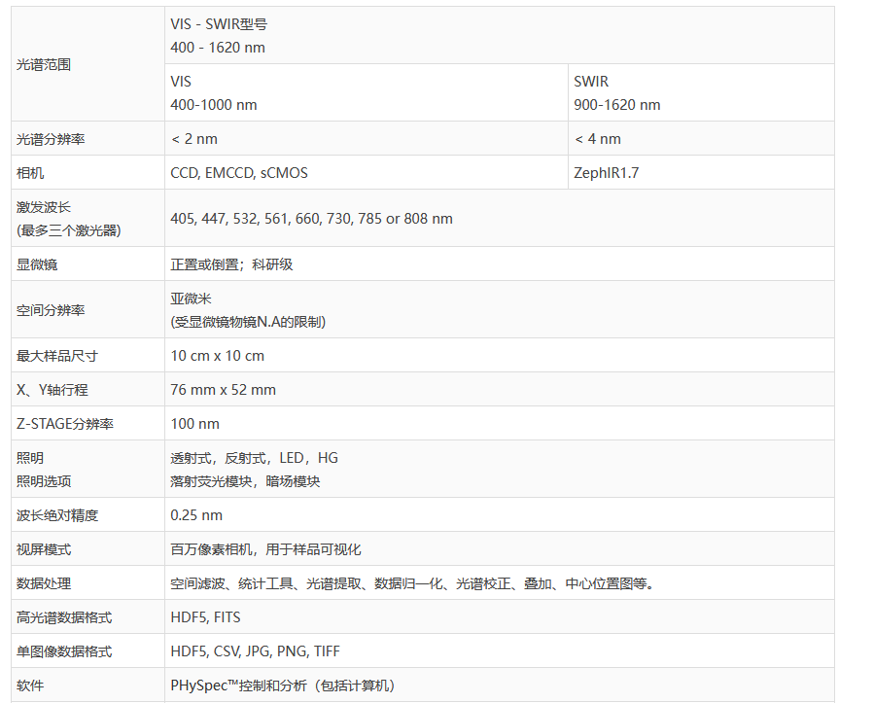This screenshot has width=874, height=703.
Task: Click the VIS - SWIR型号 400 - 1620 nm cell
Action: tap(218, 36)
